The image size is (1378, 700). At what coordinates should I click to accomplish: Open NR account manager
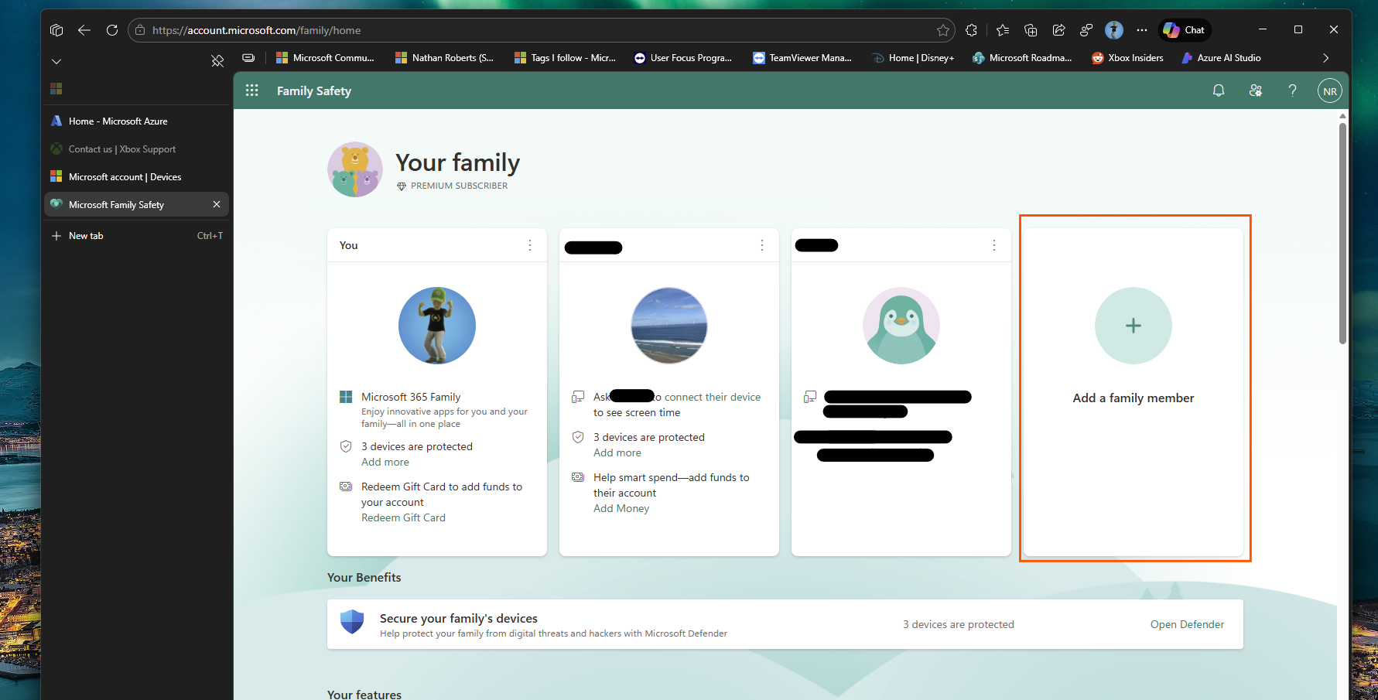[x=1330, y=91]
